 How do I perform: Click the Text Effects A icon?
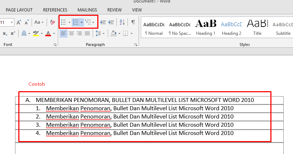click(x=24, y=33)
